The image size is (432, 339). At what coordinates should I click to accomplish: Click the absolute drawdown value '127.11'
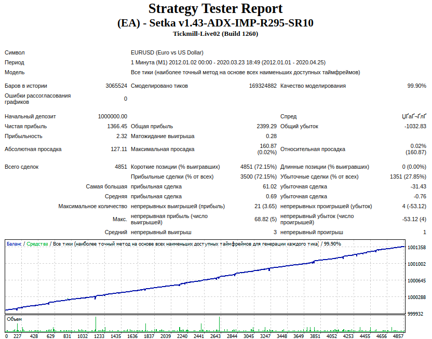[x=119, y=150]
